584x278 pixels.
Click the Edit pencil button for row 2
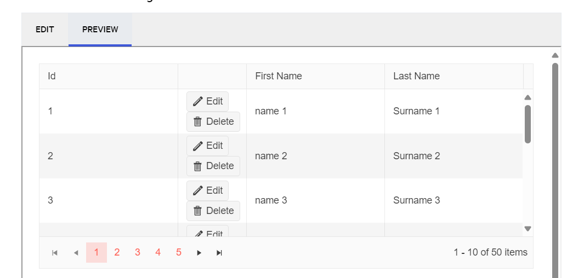pos(207,146)
